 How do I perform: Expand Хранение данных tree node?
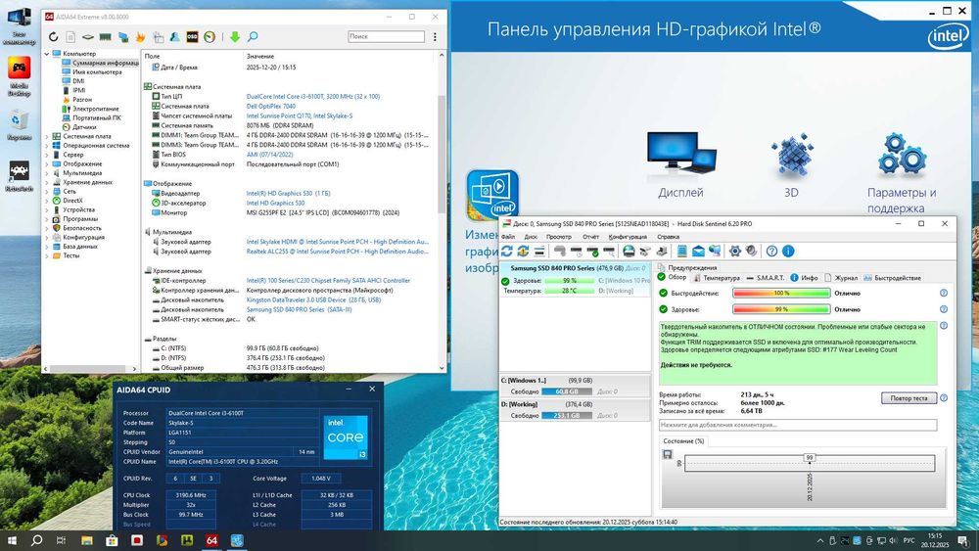coord(47,182)
